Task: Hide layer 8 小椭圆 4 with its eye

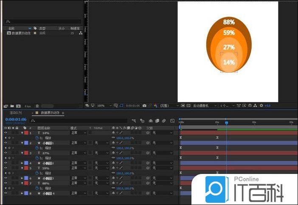Action: pyautogui.click(x=6, y=193)
